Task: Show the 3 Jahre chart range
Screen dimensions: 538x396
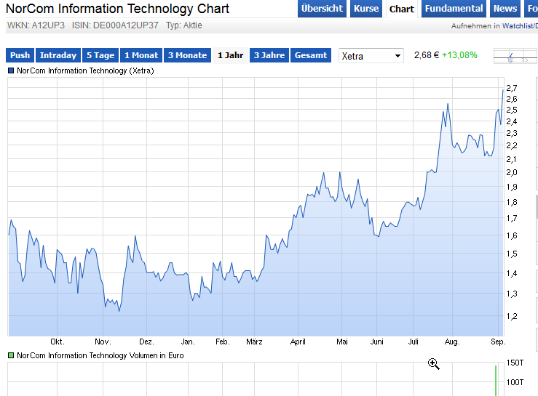Action: point(269,55)
